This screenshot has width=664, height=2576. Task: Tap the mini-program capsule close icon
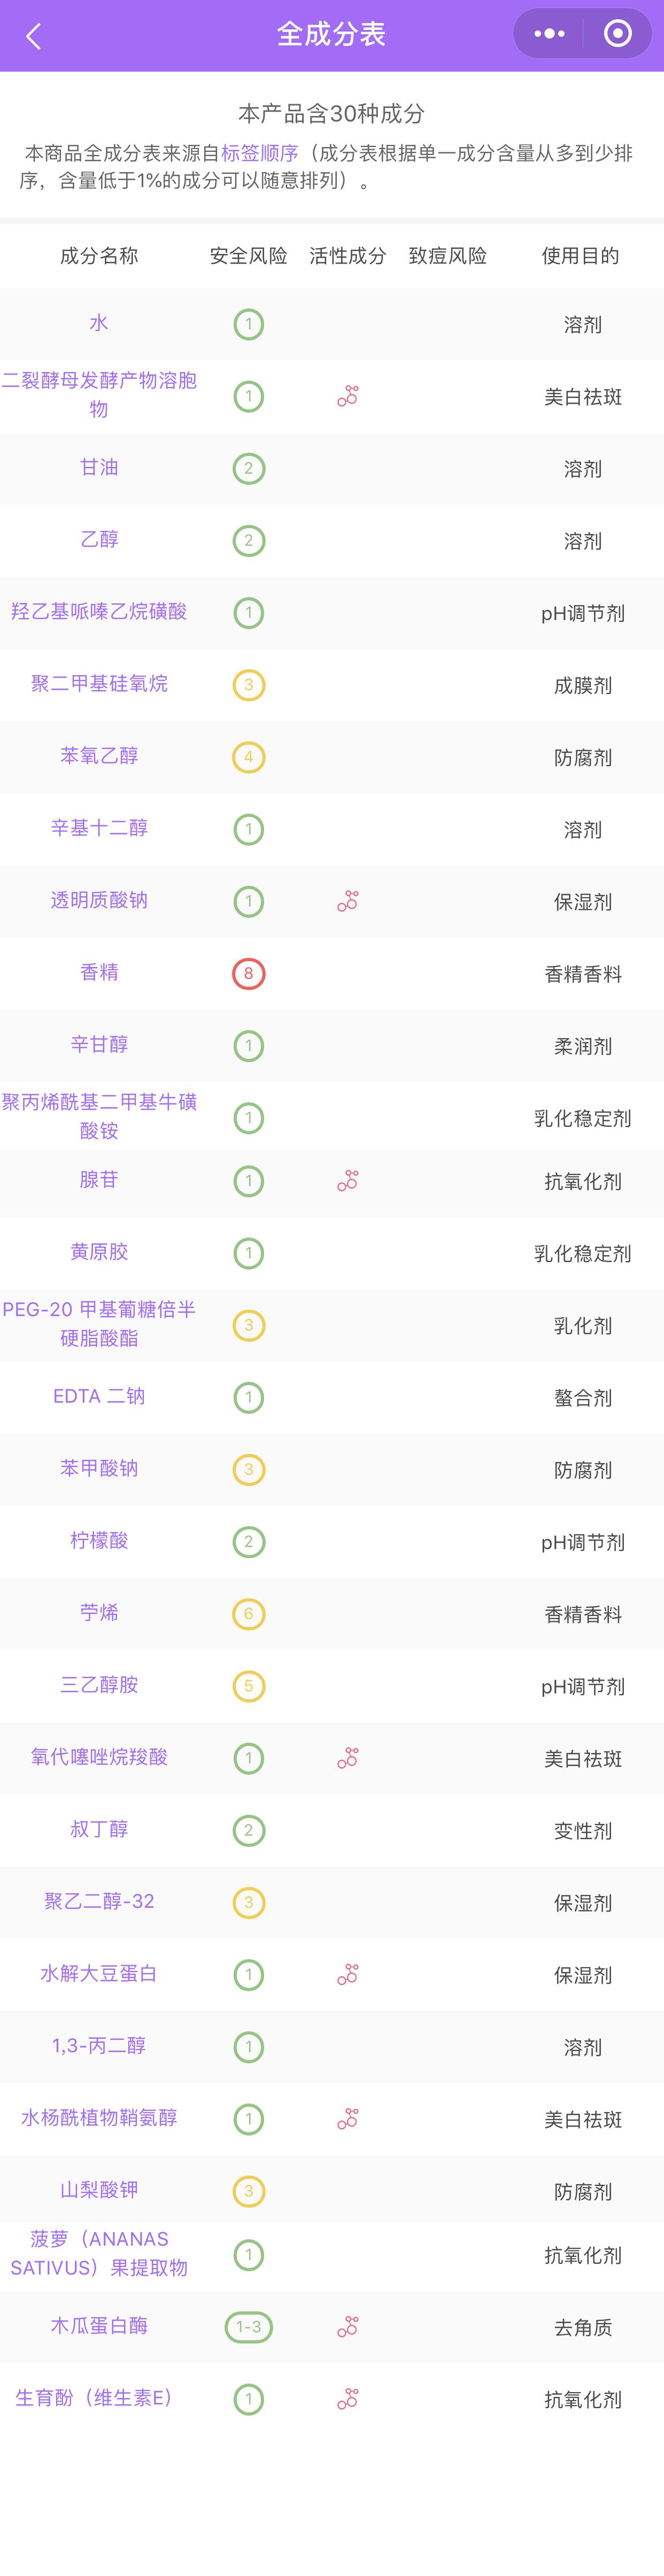[x=617, y=33]
